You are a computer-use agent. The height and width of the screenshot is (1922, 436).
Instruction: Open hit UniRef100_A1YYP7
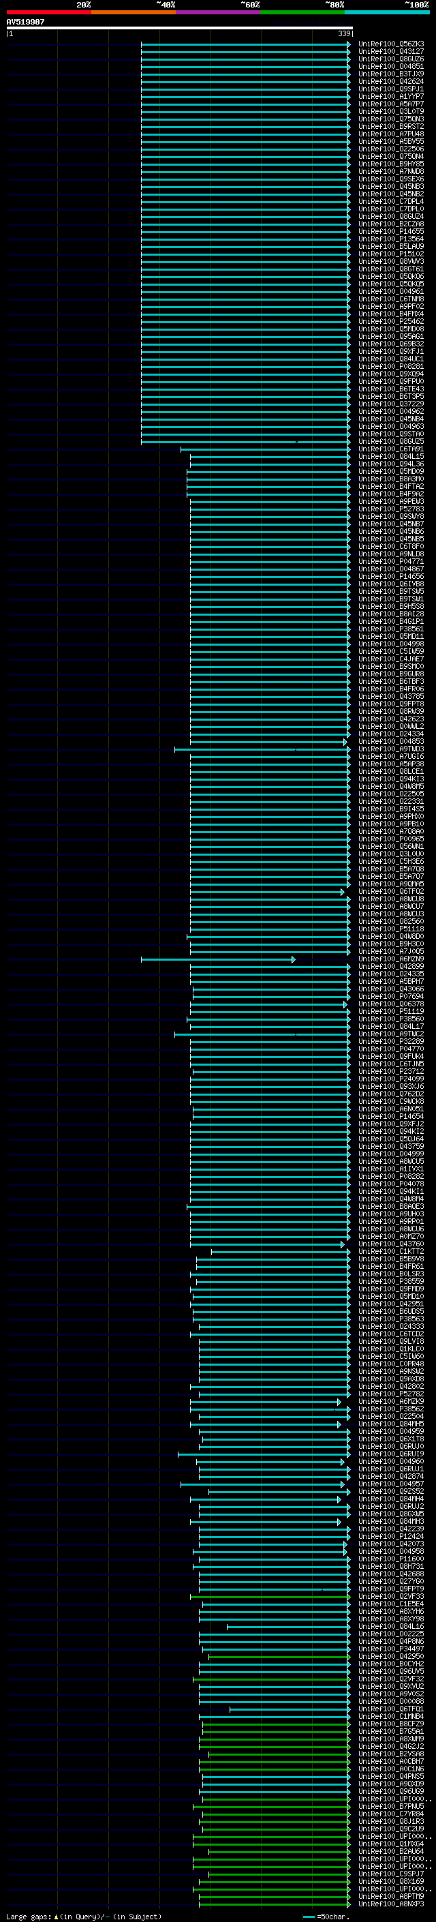(391, 96)
